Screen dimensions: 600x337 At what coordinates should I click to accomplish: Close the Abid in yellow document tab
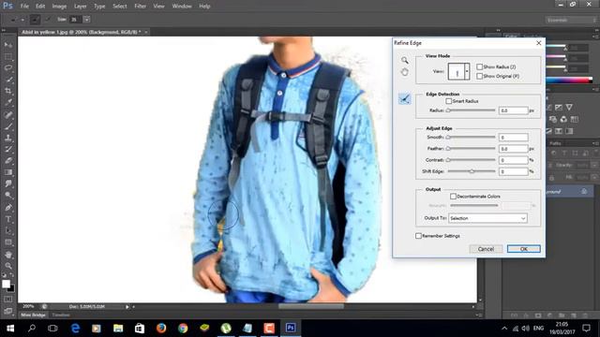(146, 32)
